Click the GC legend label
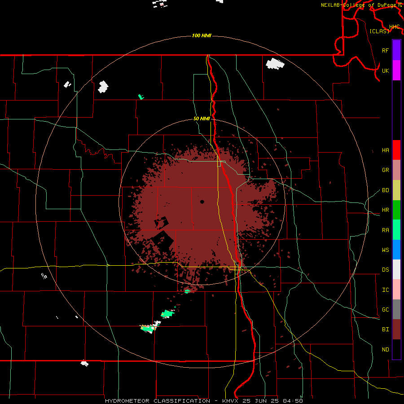Image resolution: width=404 pixels, height=404 pixels. pyautogui.click(x=385, y=310)
